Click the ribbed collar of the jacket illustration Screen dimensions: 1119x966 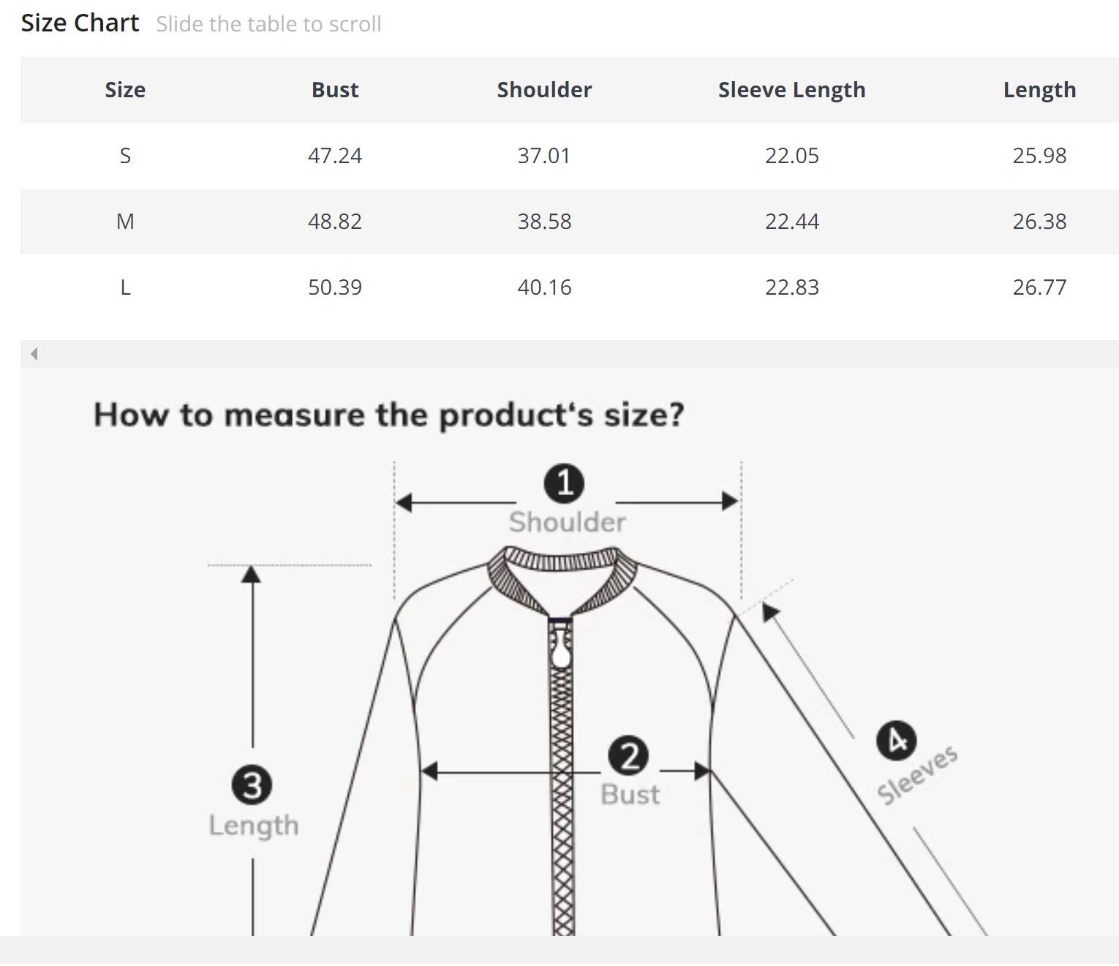tap(562, 565)
